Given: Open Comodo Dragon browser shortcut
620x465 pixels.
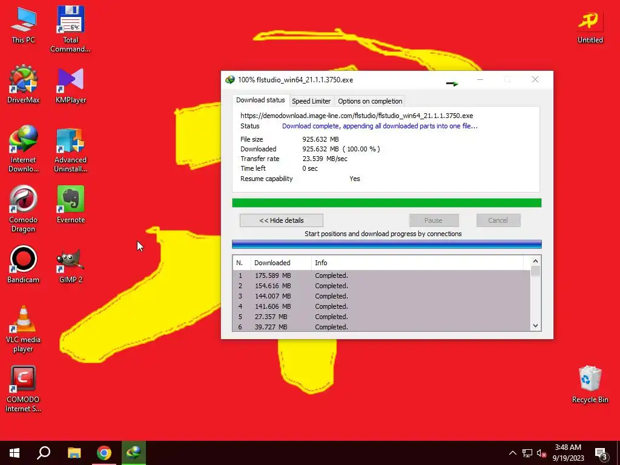Looking at the screenshot, I should tap(23, 209).
